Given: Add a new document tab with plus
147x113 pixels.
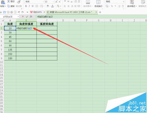Looking at the screenshot, I should [100, 12].
